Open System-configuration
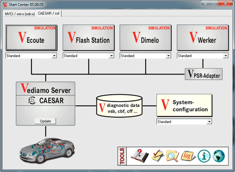The image size is (235, 172). pyautogui.click(x=184, y=105)
